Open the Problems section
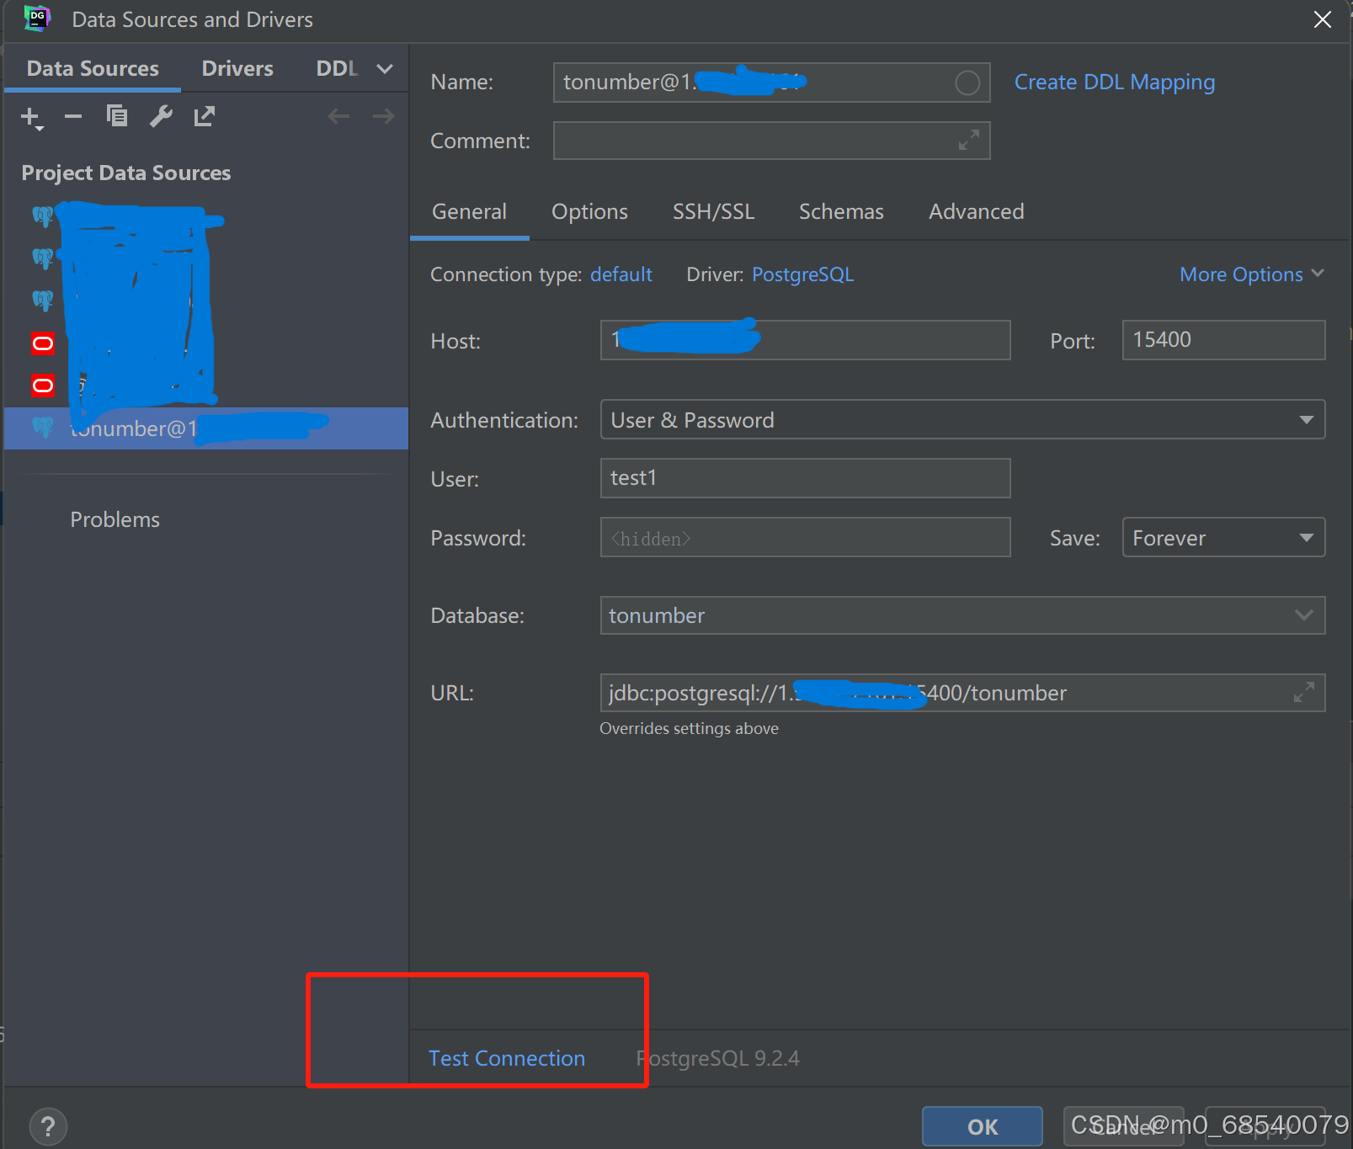Viewport: 1353px width, 1149px height. [x=115, y=519]
